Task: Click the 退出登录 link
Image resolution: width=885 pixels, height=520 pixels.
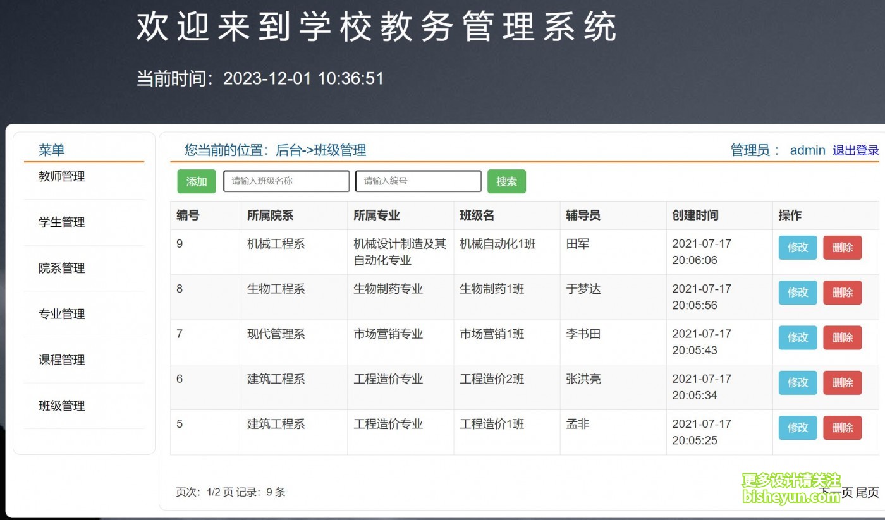Action: pyautogui.click(x=855, y=150)
